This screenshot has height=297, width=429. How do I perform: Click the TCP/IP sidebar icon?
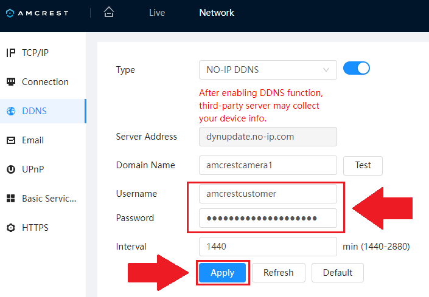click(11, 53)
